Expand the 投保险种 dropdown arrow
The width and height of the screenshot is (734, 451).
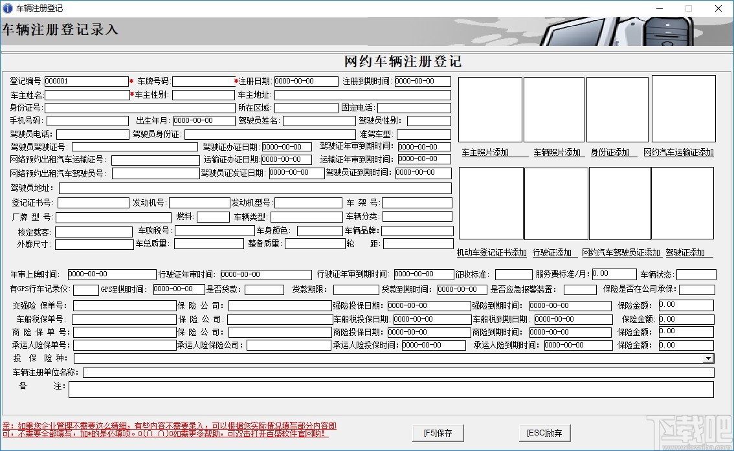point(709,358)
